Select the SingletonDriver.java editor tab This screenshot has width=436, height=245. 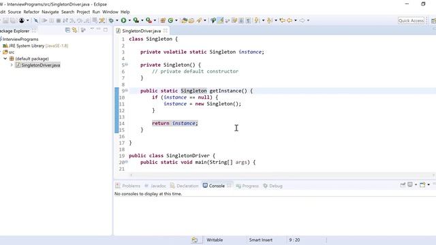click(141, 31)
